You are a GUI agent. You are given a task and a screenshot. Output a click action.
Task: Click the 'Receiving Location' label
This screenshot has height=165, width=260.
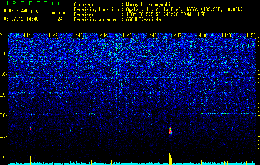[96, 9]
